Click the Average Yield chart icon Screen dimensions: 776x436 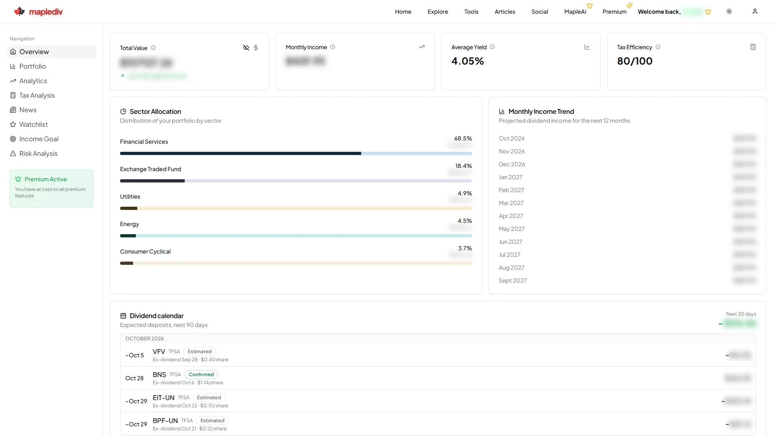click(x=587, y=47)
